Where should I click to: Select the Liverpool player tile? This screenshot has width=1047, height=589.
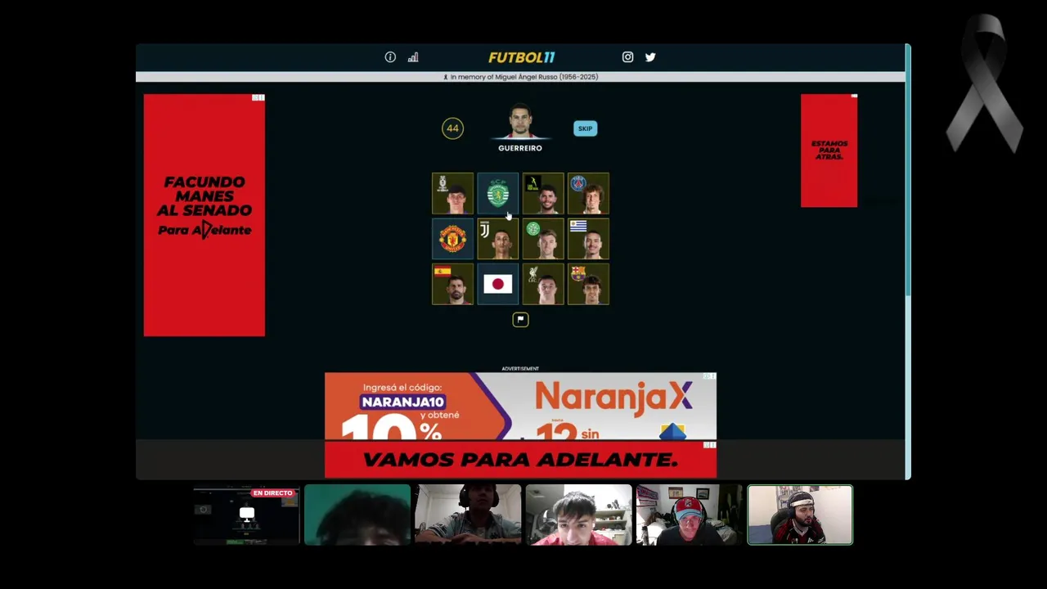coord(543,284)
